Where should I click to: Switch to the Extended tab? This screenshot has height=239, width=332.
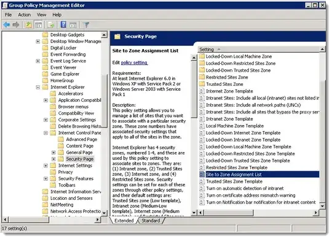[x=124, y=221]
